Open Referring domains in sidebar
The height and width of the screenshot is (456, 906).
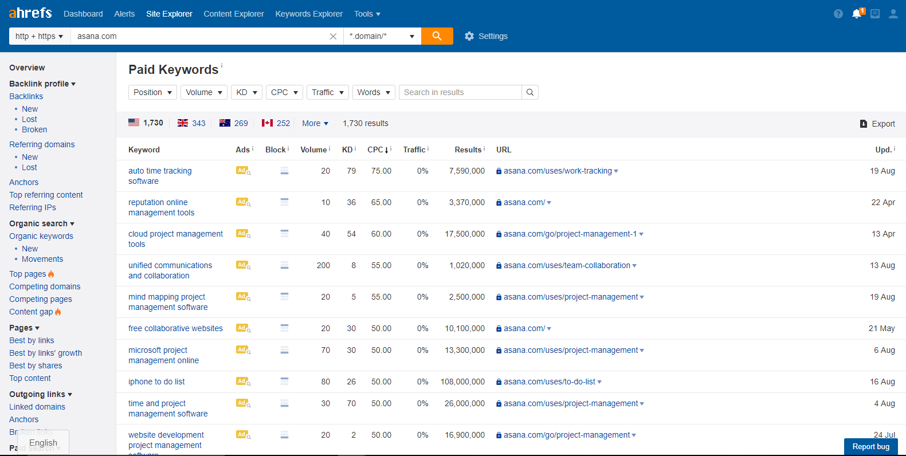tap(42, 144)
